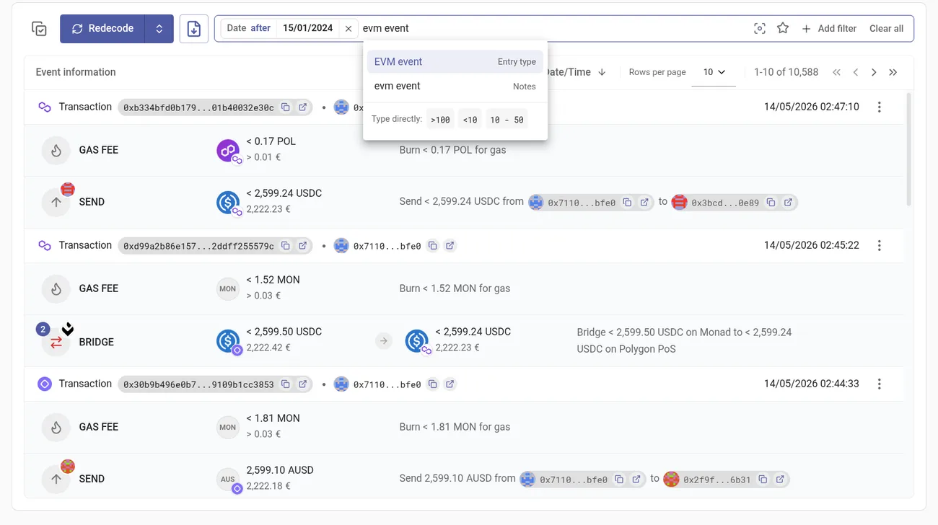
Task: Click the arrow between the bridged USDC amounts
Action: click(x=384, y=341)
